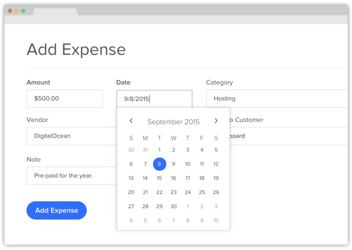Pick September 10 in the second week row

click(188, 164)
